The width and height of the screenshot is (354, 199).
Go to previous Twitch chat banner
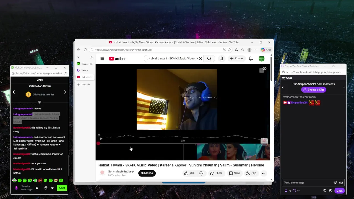click(x=283, y=87)
